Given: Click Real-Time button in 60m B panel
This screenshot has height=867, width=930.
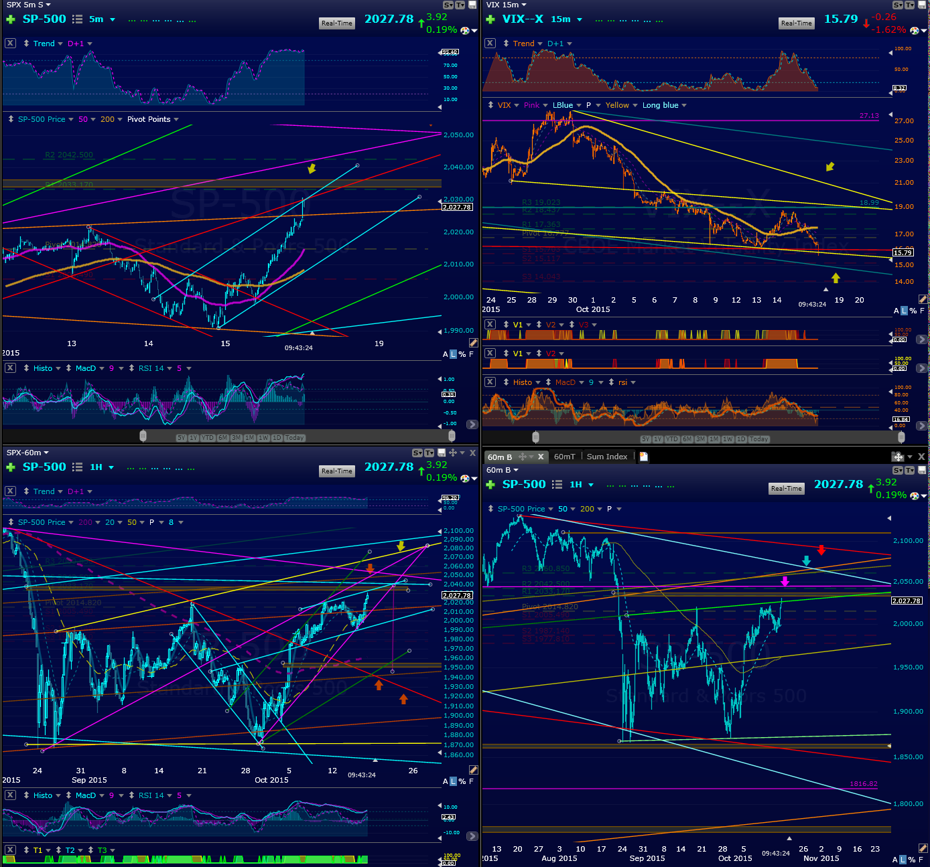Looking at the screenshot, I should 786,489.
